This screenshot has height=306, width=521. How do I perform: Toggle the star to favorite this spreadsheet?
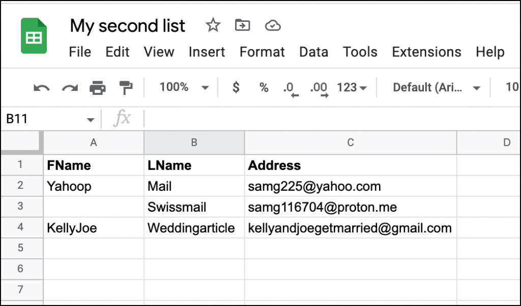[213, 25]
